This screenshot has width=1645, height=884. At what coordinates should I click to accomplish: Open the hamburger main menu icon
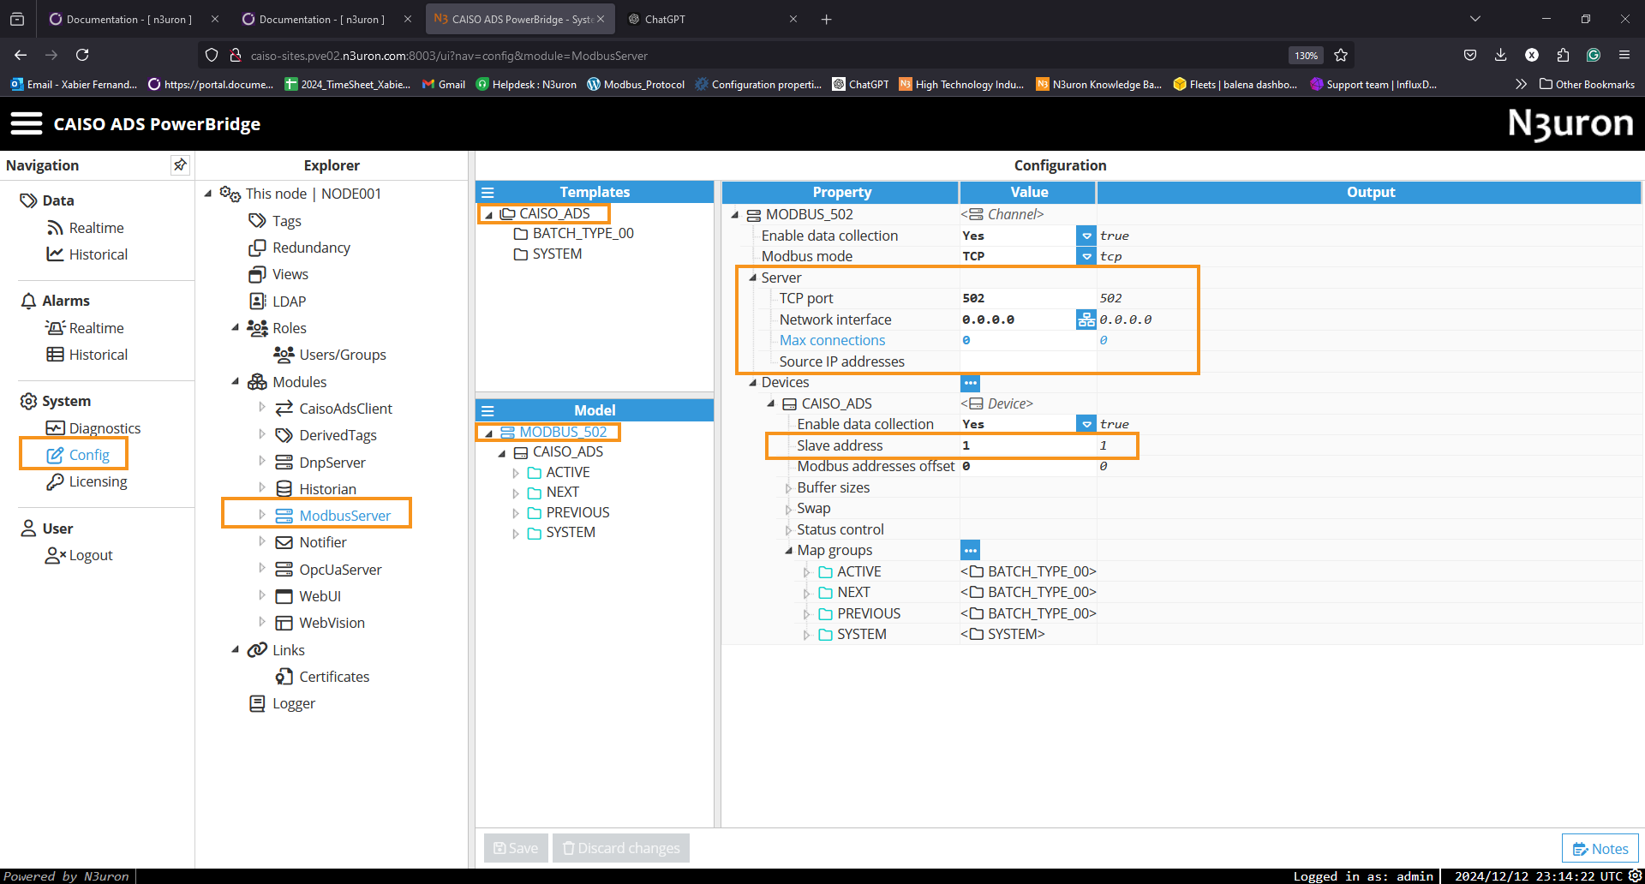click(x=26, y=123)
